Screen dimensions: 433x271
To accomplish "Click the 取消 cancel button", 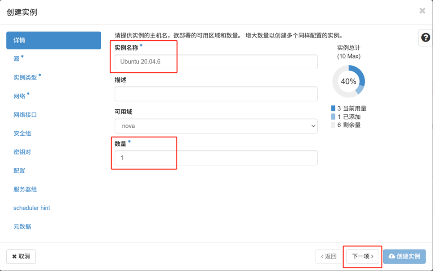I will tap(21, 256).
